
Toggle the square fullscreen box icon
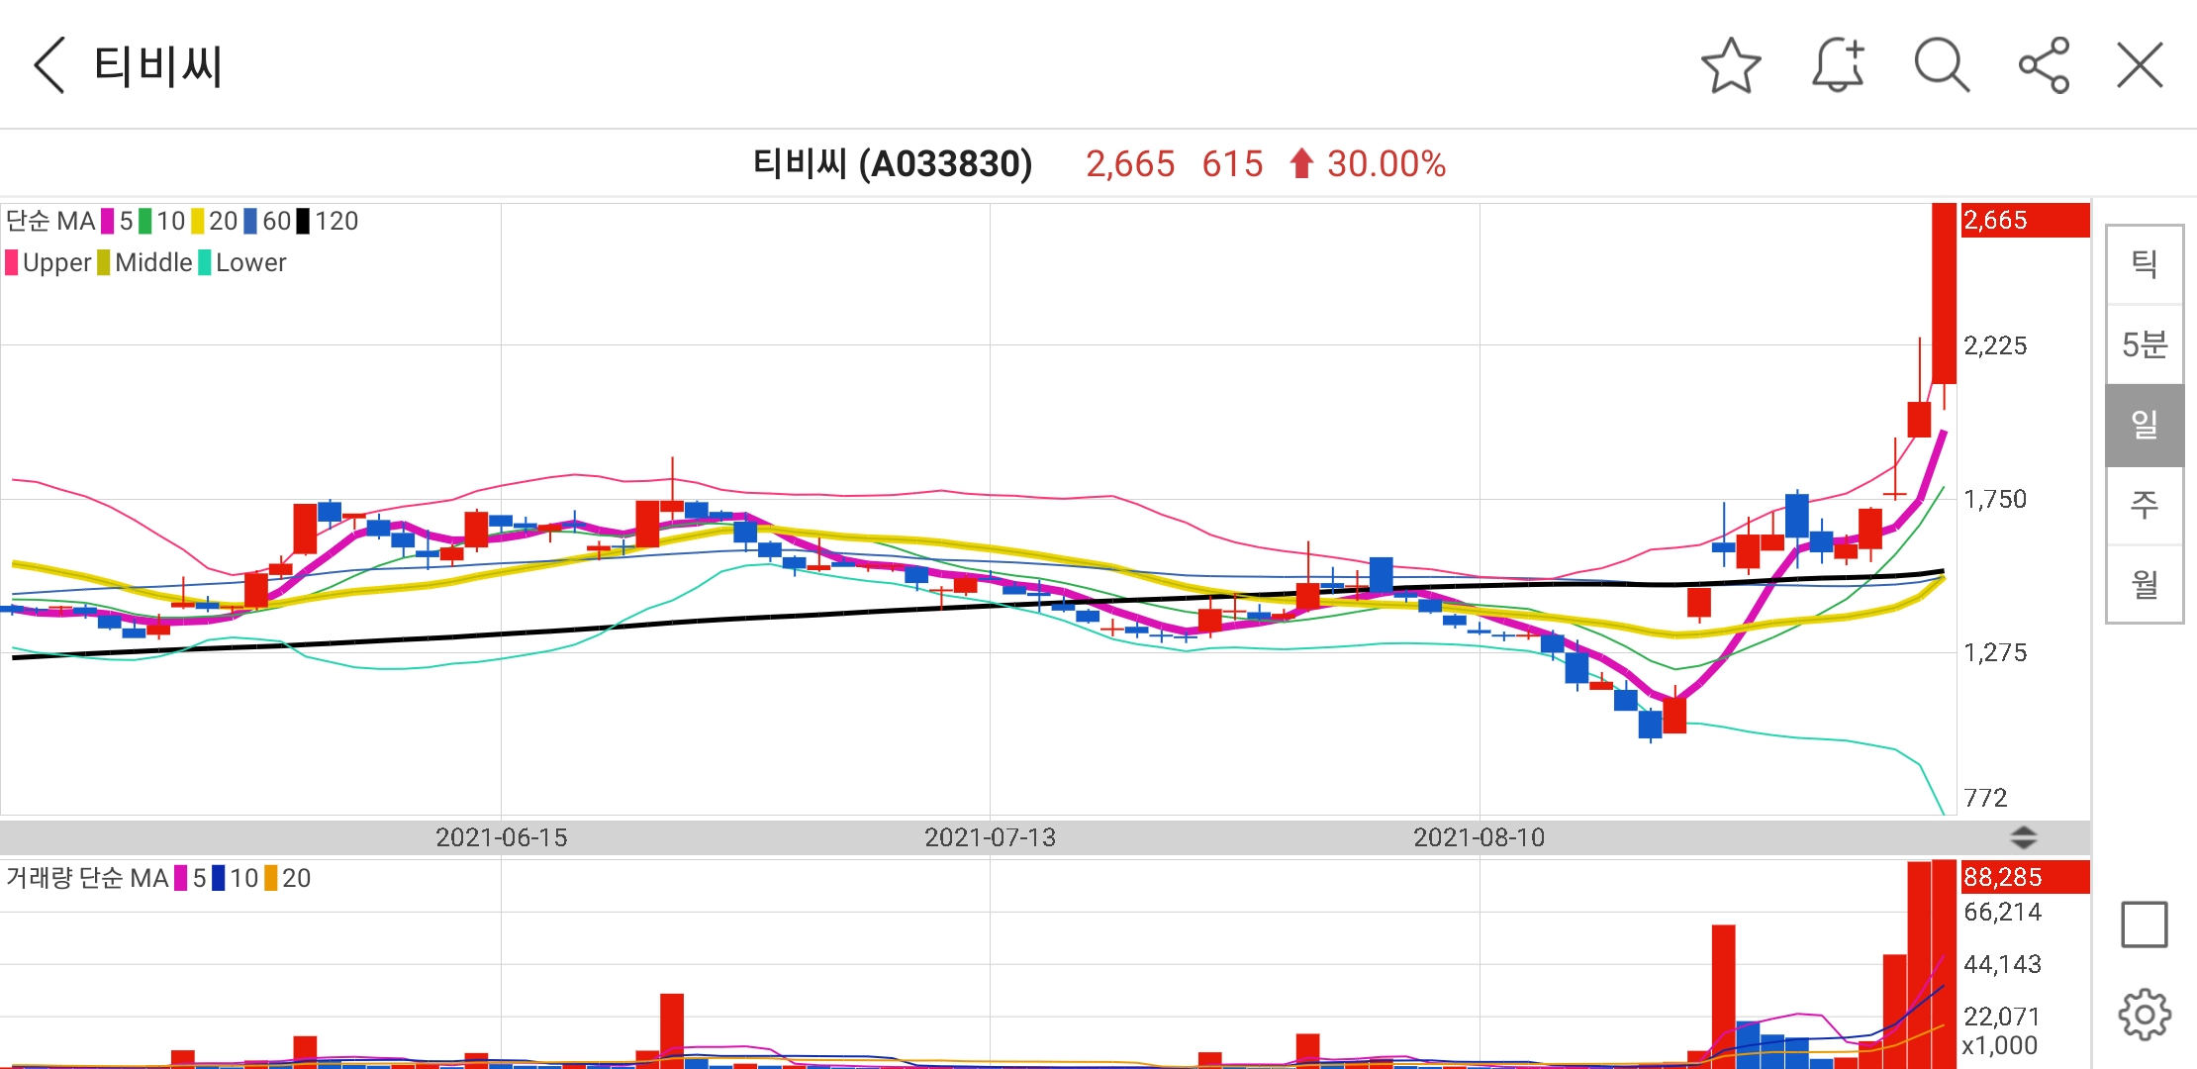click(2145, 924)
